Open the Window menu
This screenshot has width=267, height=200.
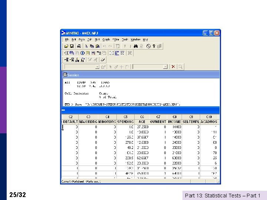135,40
